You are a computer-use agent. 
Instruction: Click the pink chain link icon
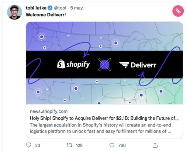click(x=178, y=11)
